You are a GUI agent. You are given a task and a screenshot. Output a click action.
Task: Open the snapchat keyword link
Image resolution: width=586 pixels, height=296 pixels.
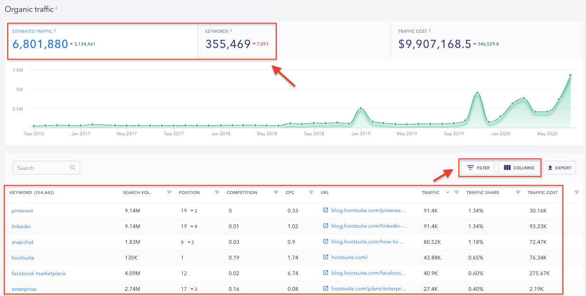(22, 242)
